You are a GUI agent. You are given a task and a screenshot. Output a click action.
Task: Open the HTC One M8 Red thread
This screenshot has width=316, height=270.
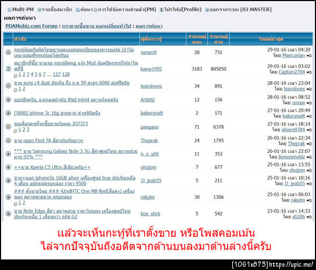click(x=74, y=194)
